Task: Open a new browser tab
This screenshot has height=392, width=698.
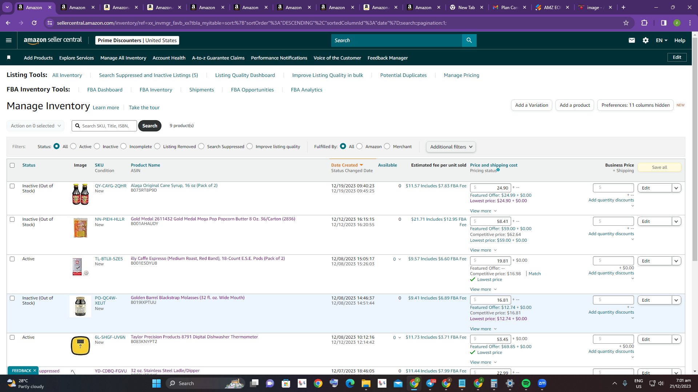Action: (x=623, y=7)
